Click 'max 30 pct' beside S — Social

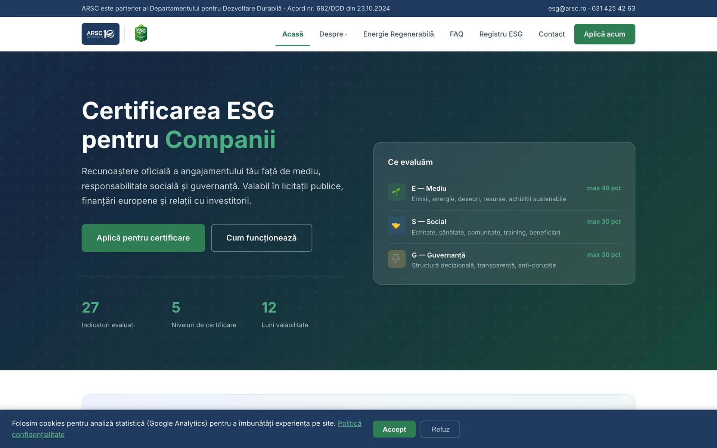pyautogui.click(x=604, y=221)
